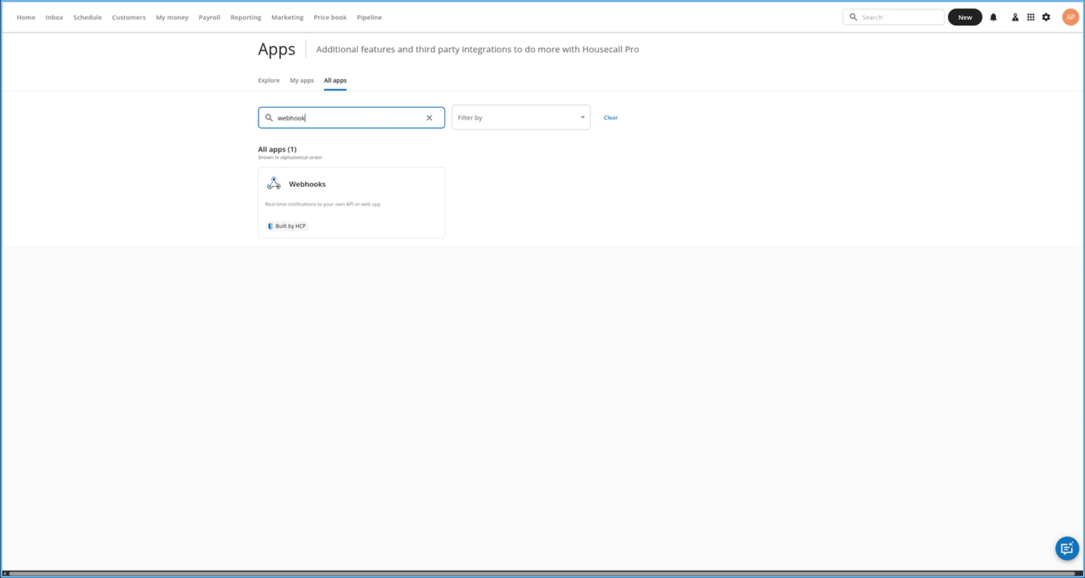Select the All apps tab
Screen dimensions: 1085x578
click(335, 80)
